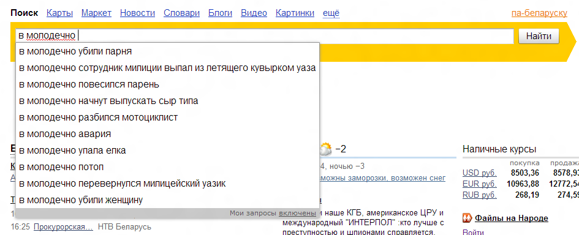
Task: Choose suggestion в молодечно упала елка
Action: 167,151
